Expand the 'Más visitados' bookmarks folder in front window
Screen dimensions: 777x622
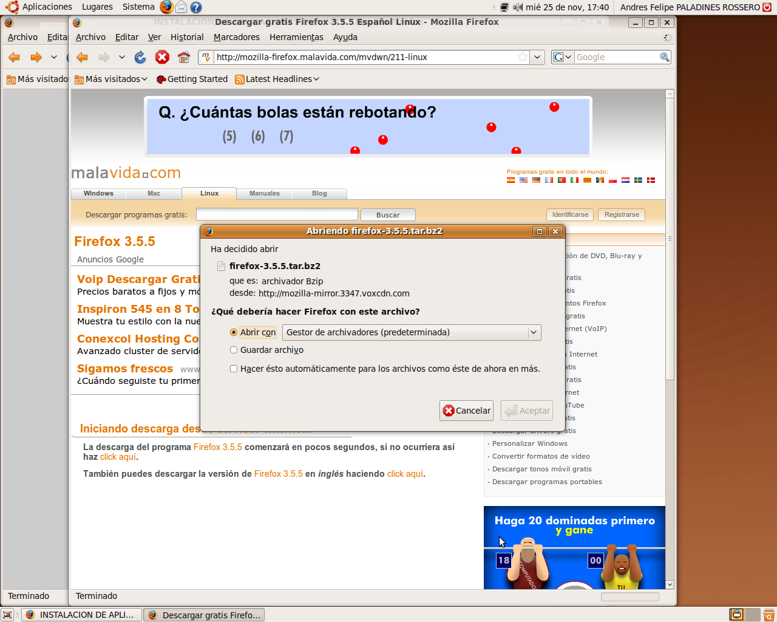(x=111, y=79)
